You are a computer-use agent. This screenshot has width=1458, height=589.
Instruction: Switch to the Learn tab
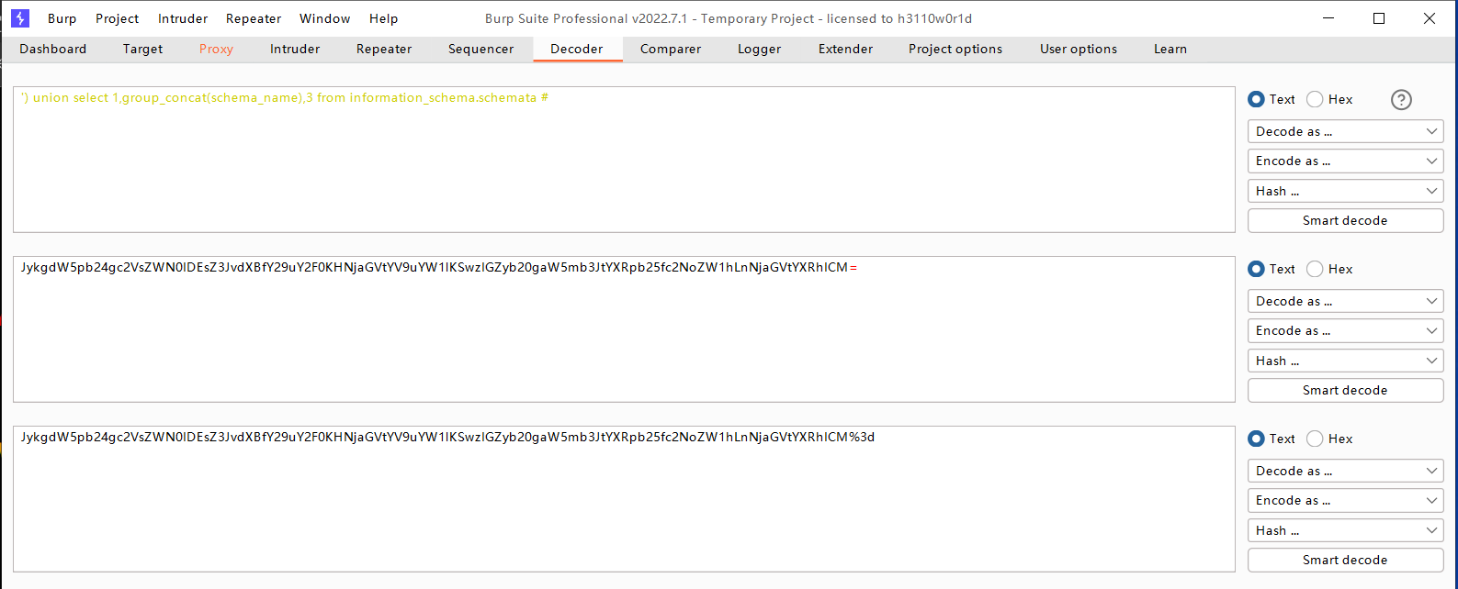tap(1170, 49)
